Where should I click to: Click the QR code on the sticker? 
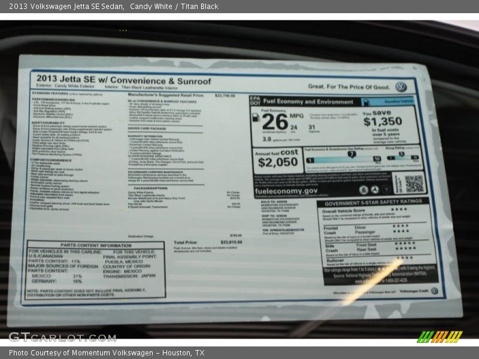(x=414, y=184)
